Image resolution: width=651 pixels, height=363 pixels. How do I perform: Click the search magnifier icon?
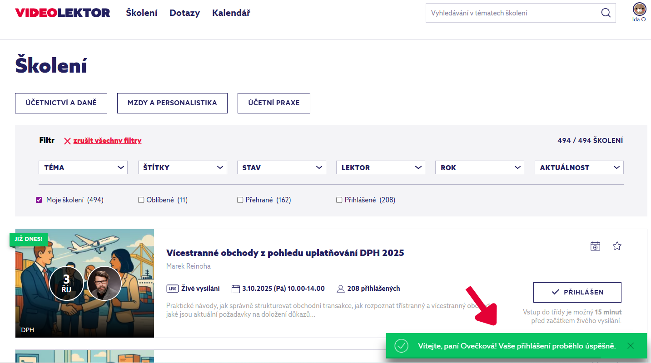click(x=606, y=13)
